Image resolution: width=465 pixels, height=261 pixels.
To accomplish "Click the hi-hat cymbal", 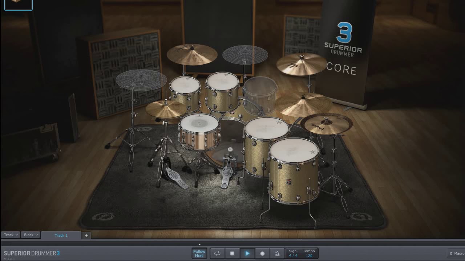I will 166,109.
